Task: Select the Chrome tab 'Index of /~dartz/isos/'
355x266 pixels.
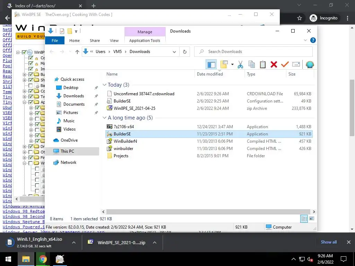Action: pyautogui.click(x=43, y=6)
